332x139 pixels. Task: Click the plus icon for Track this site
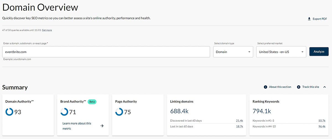coord(299,87)
